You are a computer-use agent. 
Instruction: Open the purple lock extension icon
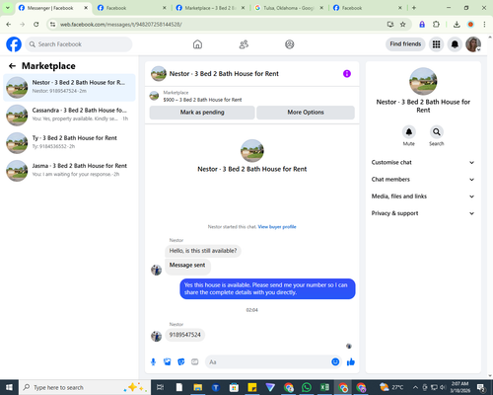pyautogui.click(x=422, y=25)
